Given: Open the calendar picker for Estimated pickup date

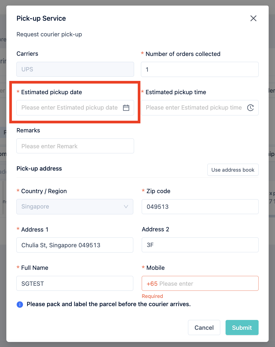Looking at the screenshot, I should [x=126, y=108].
